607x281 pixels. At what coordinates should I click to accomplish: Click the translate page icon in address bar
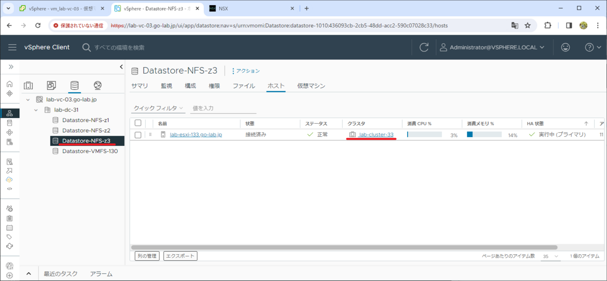[514, 25]
